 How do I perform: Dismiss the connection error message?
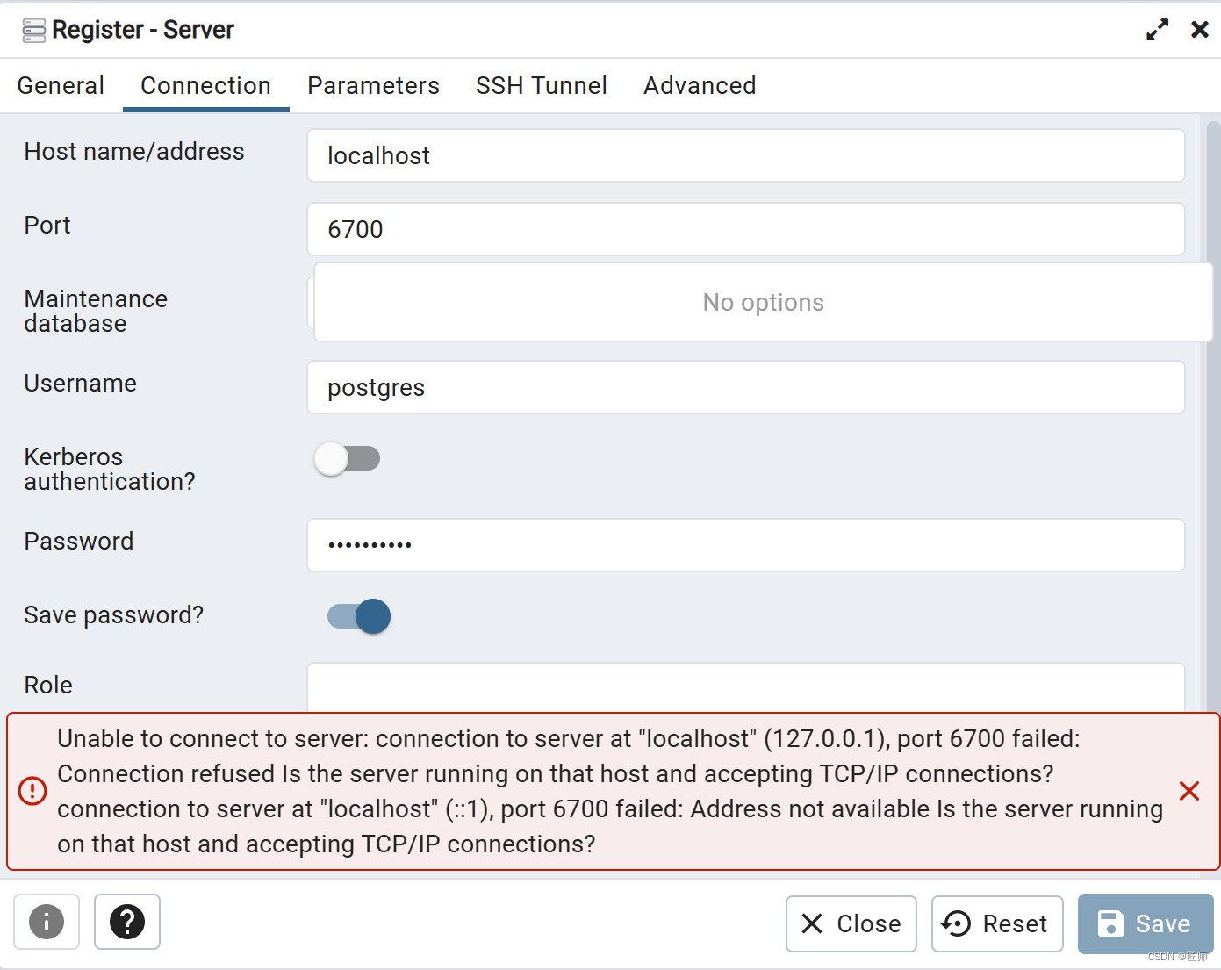[x=1189, y=791]
